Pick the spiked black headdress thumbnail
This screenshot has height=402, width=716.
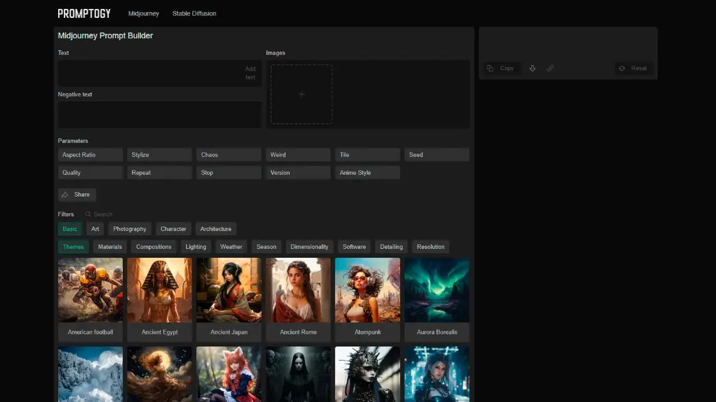coord(368,374)
